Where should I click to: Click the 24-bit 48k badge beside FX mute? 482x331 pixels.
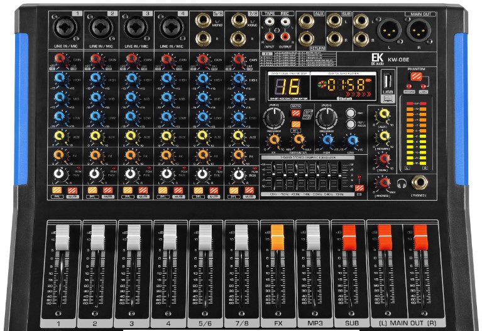point(308,115)
